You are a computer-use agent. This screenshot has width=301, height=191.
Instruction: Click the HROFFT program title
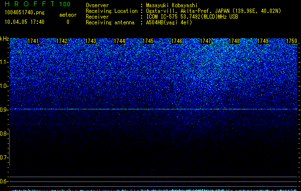point(30,4)
